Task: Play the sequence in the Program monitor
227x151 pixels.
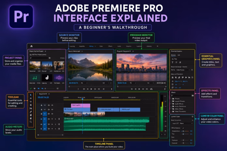Action: [x=139, y=89]
